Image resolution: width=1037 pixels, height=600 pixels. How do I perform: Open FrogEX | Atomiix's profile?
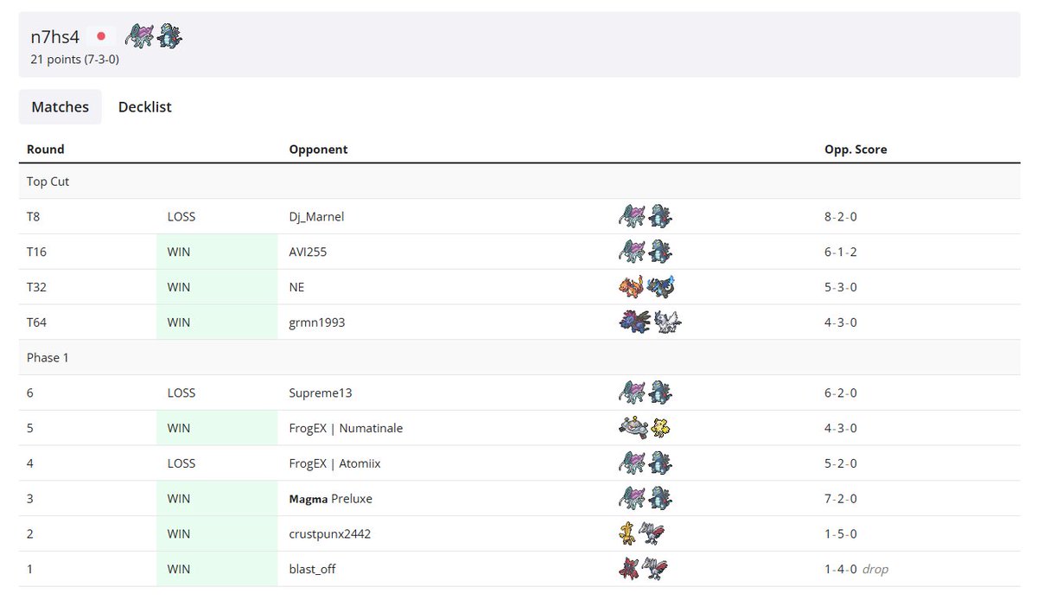tap(334, 463)
